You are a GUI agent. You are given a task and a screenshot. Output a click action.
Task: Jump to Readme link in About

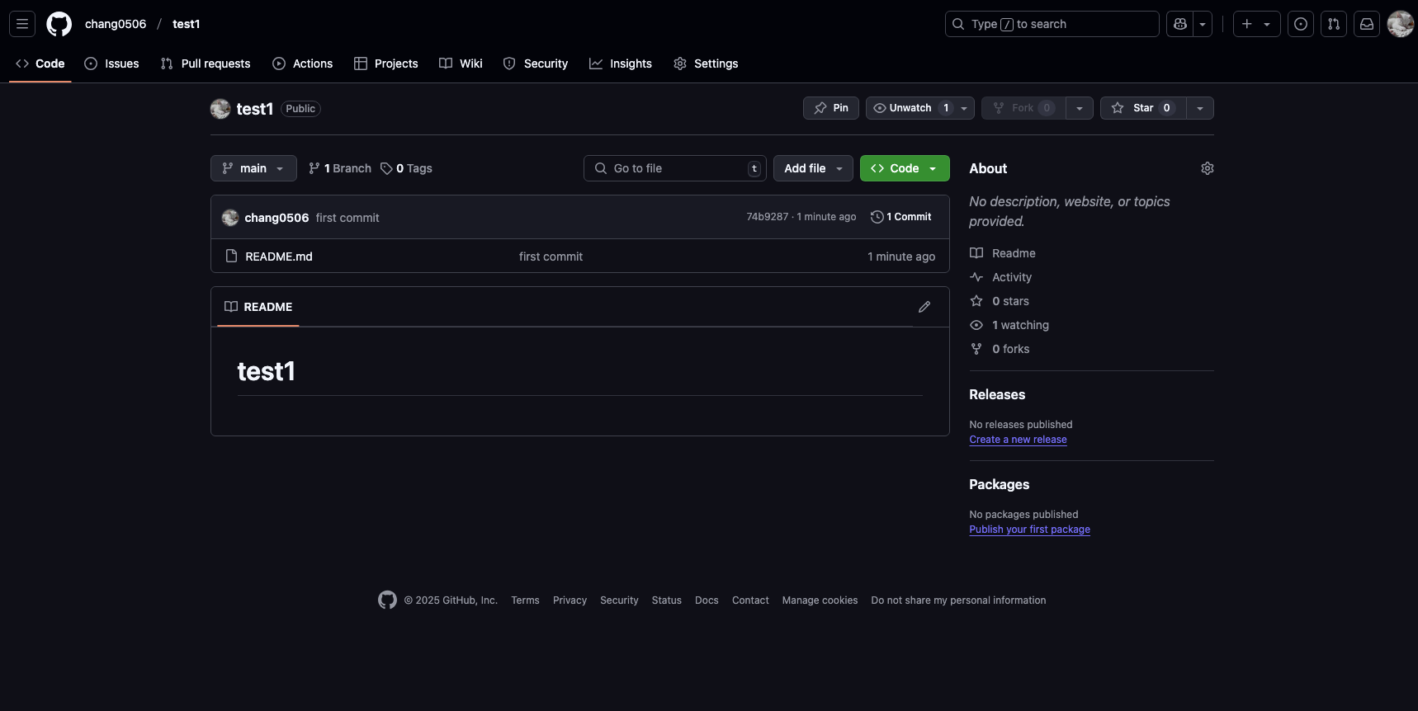pyautogui.click(x=1003, y=253)
